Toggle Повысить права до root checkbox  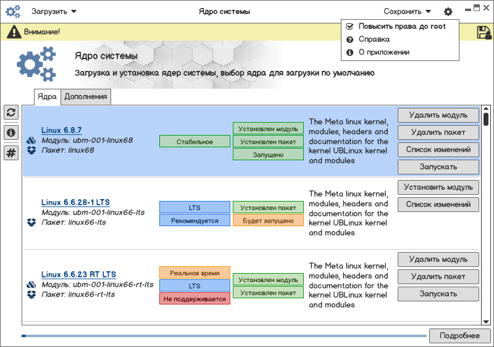tap(350, 27)
